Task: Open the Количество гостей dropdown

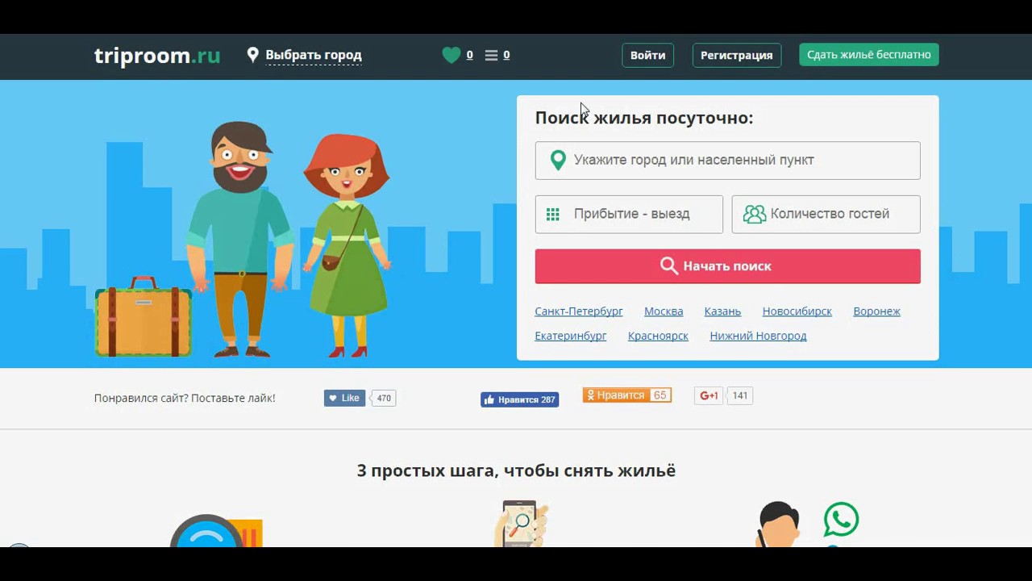Action: [826, 215]
